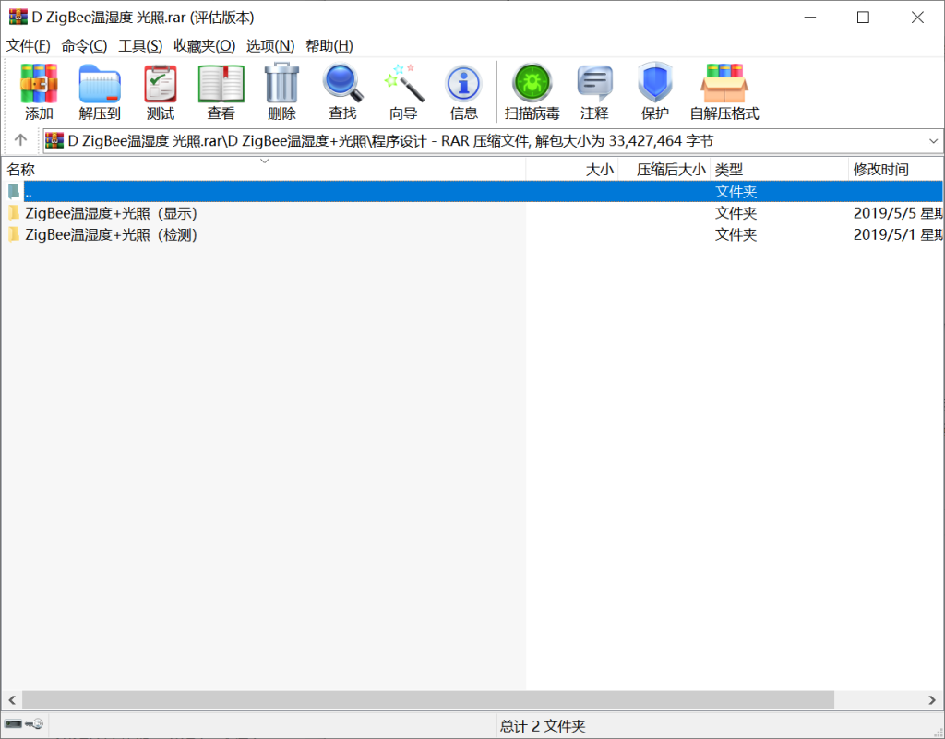Go up one level with arrow button

click(20, 141)
